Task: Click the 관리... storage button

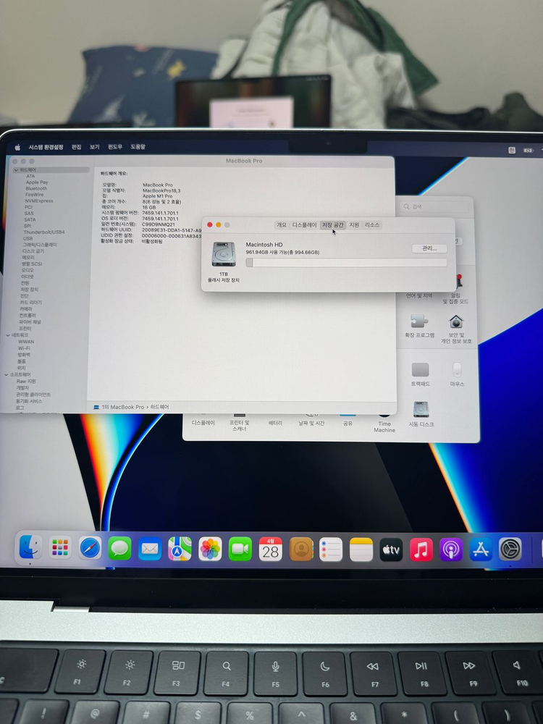Action: pos(429,248)
